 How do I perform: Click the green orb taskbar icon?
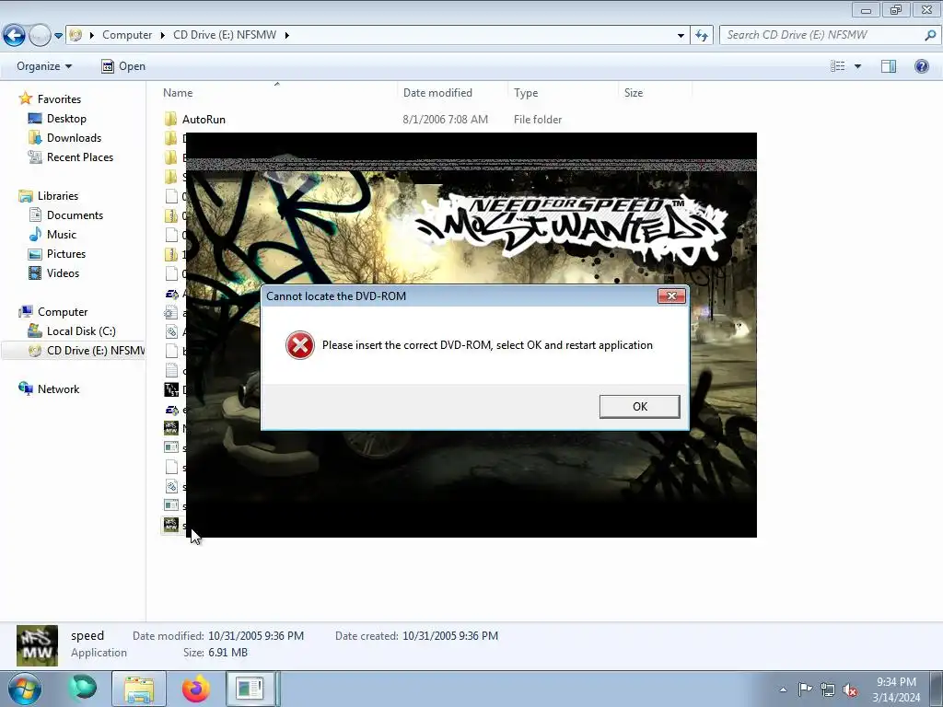(x=82, y=689)
